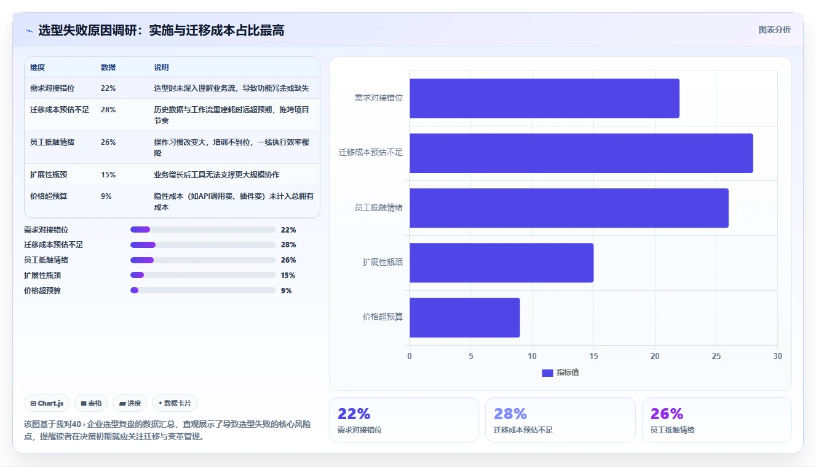Click the chart axis label 扩展性瓶颈
Viewport: 816px width, 467px height.
pyautogui.click(x=382, y=263)
